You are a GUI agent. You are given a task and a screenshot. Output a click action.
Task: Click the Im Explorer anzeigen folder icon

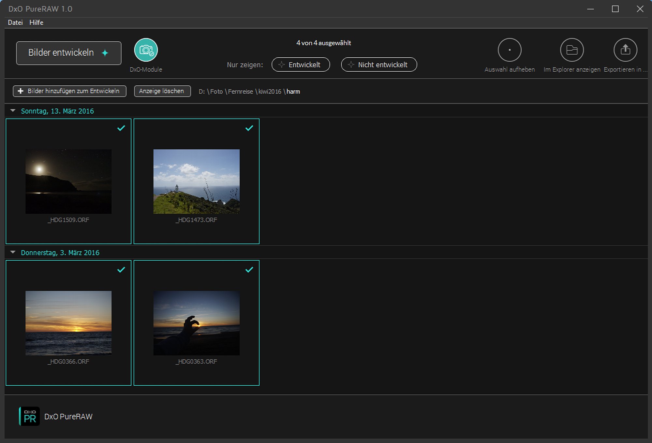point(571,50)
